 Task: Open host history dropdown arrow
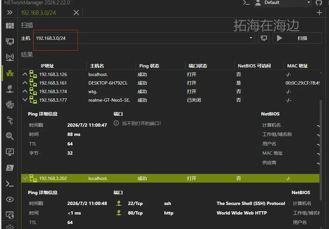pyautogui.click(x=251, y=38)
